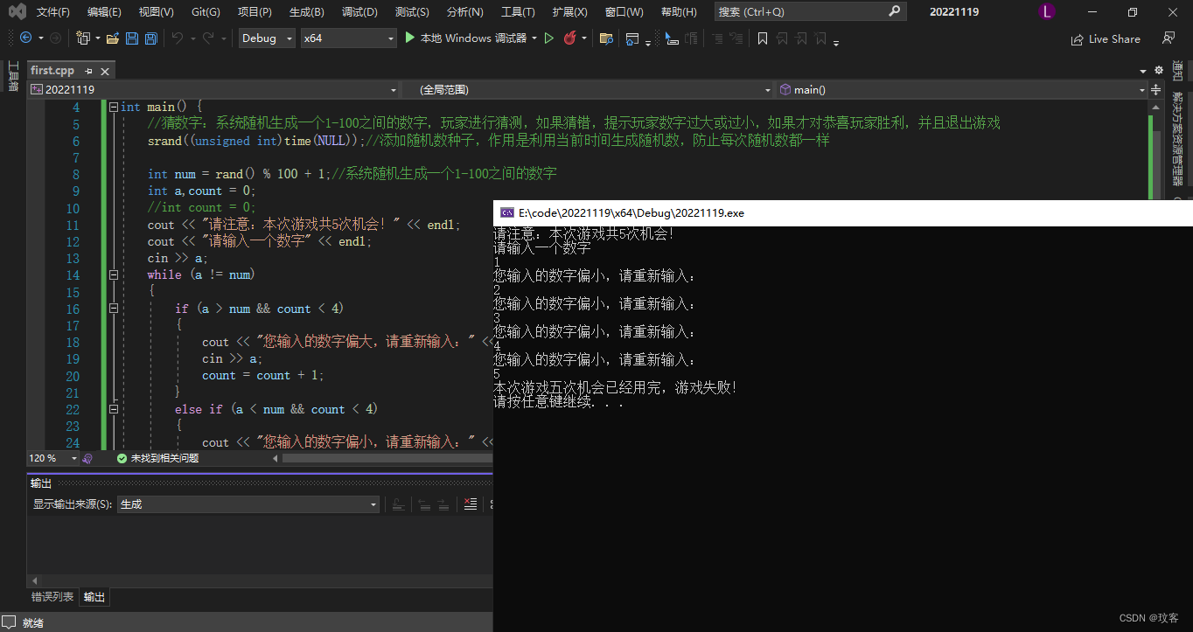Collapse the else if block on line 22

point(114,409)
